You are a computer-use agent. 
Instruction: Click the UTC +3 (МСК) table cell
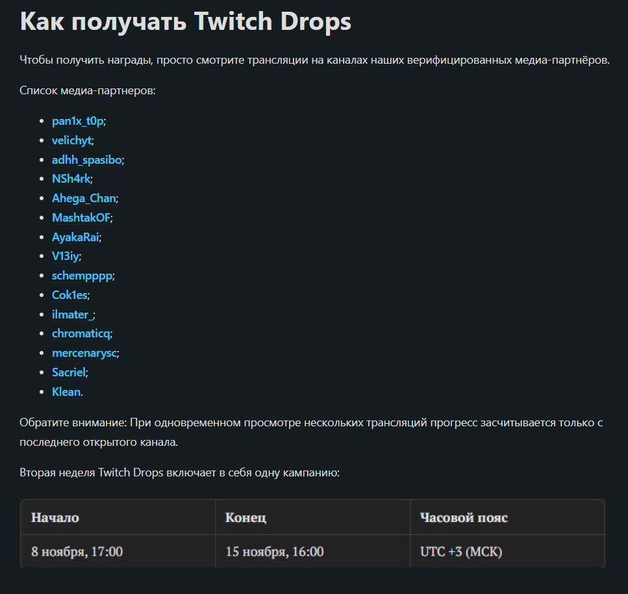(x=507, y=552)
